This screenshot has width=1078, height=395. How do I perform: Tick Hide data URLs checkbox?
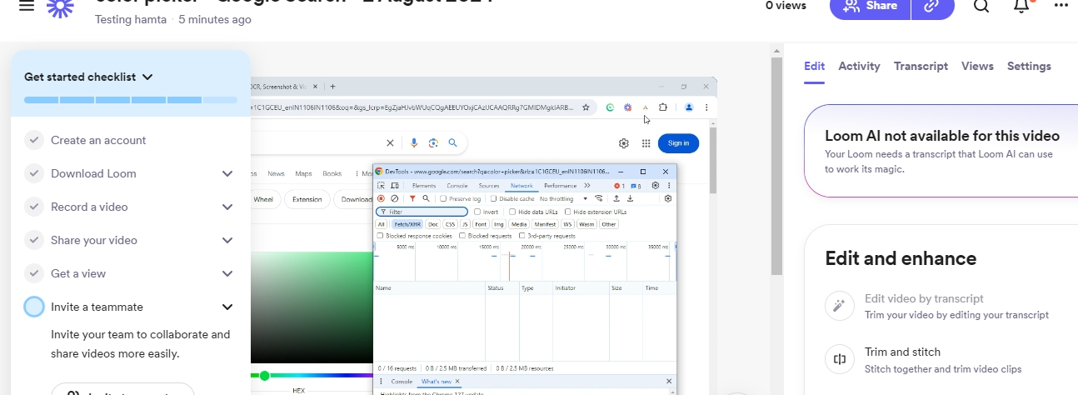(x=511, y=212)
